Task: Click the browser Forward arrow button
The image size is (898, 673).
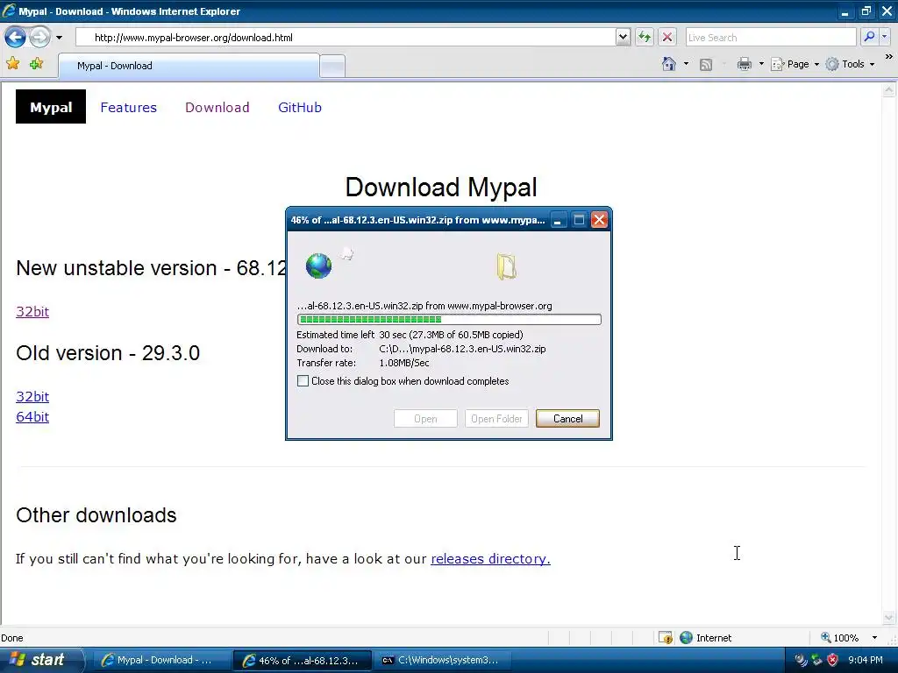Action: click(x=39, y=38)
